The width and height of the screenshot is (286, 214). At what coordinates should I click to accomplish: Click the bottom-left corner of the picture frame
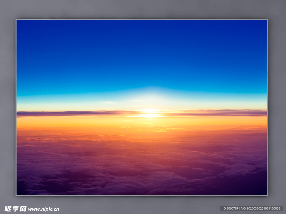[x=16, y=195]
